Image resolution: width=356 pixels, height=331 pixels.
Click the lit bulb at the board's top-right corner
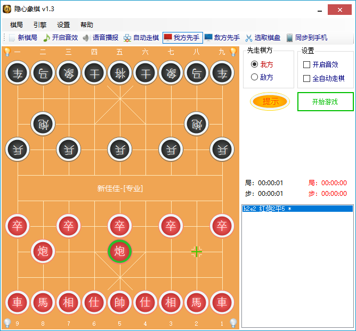(233, 52)
